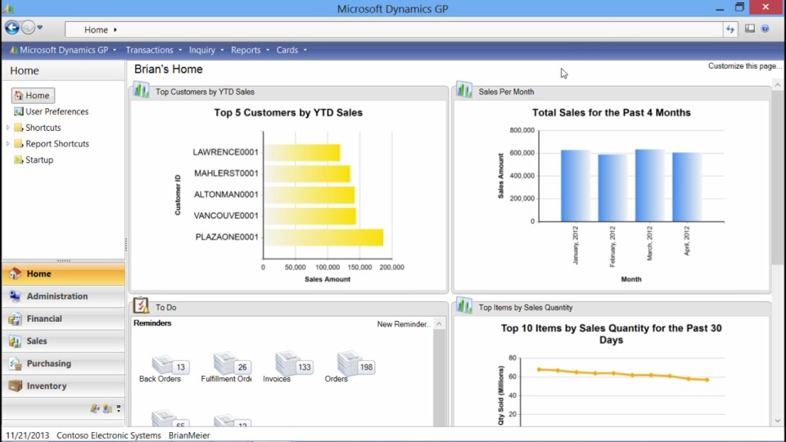Click the Shortcuts folder icon
The width and height of the screenshot is (786, 442).
click(x=19, y=128)
